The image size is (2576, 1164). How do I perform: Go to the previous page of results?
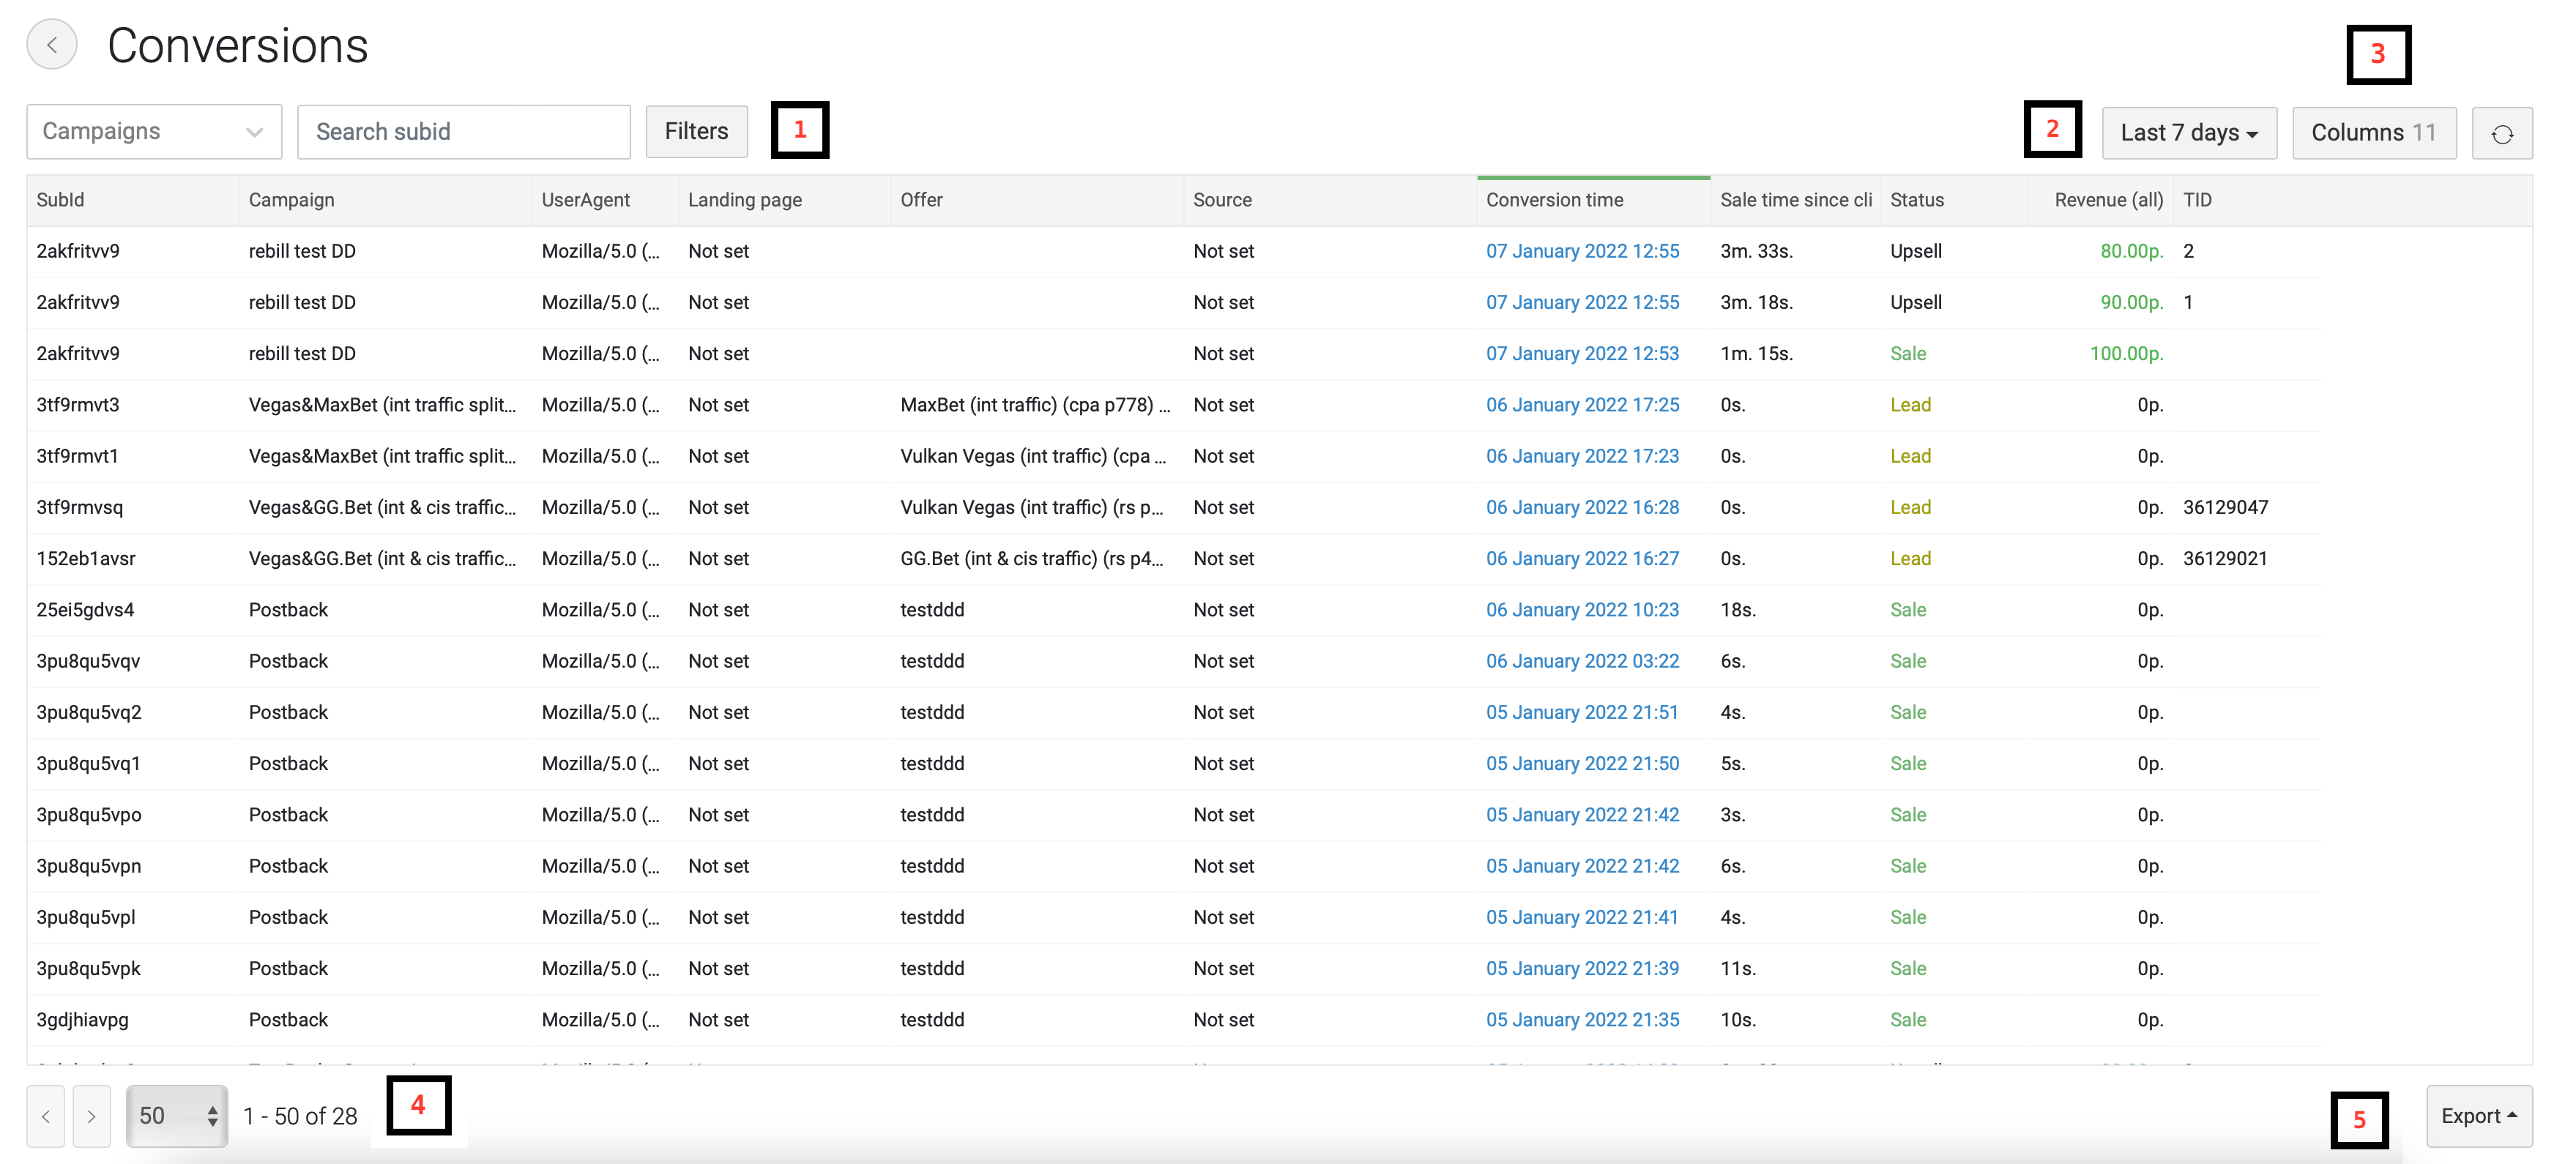tap(46, 1116)
